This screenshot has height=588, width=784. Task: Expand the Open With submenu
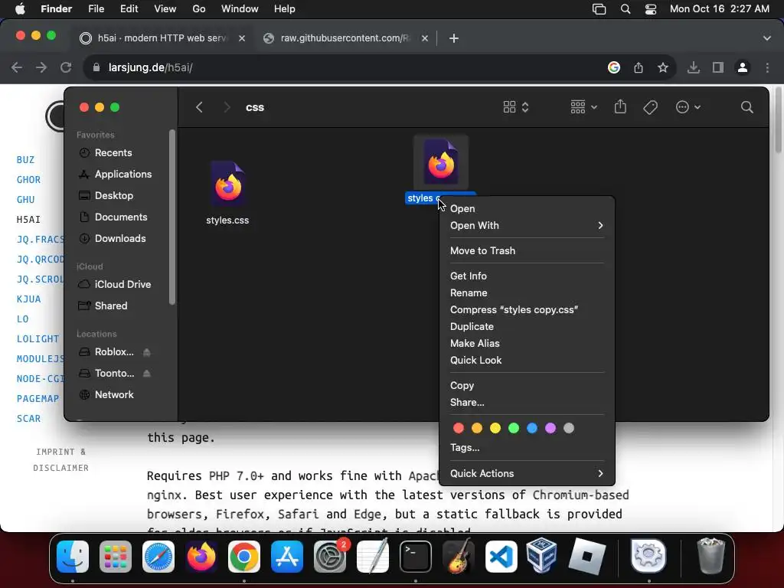tap(527, 226)
